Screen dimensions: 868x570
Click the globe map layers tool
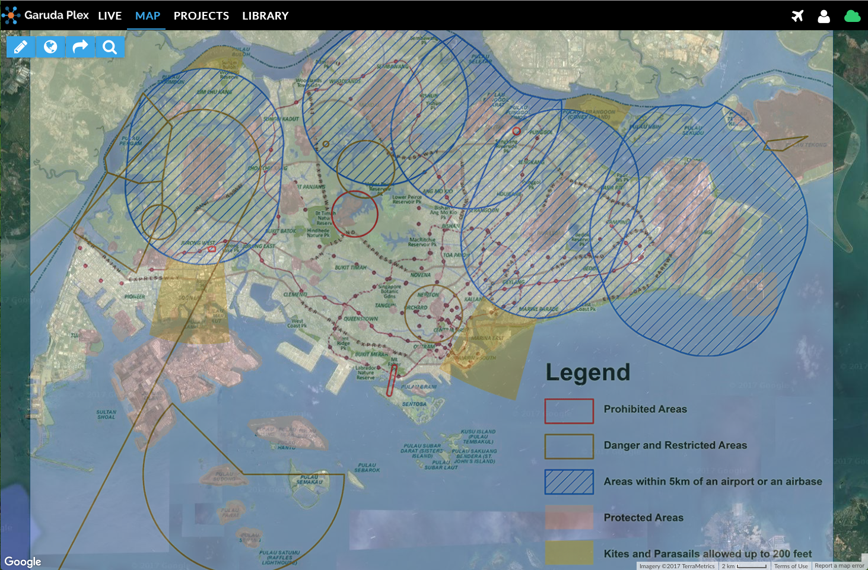point(50,47)
